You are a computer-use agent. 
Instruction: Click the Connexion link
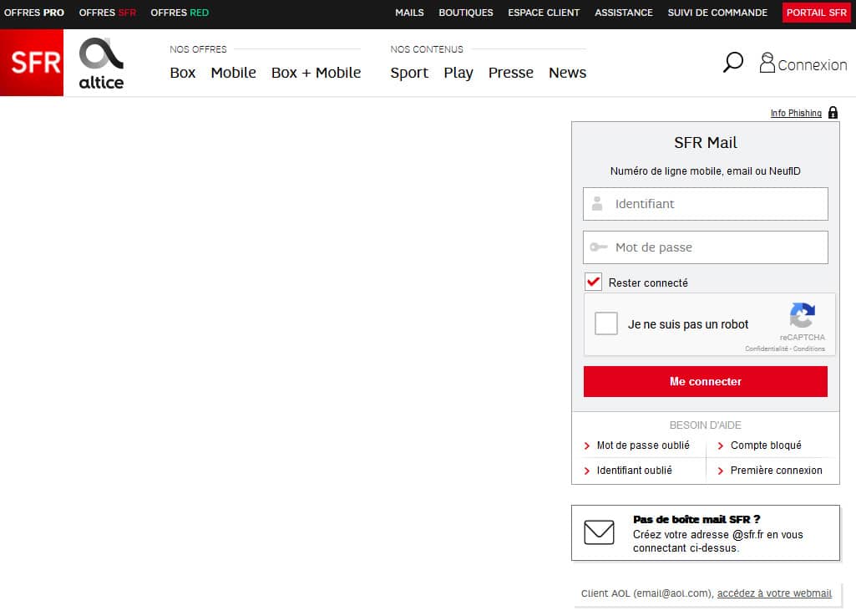[x=813, y=65]
